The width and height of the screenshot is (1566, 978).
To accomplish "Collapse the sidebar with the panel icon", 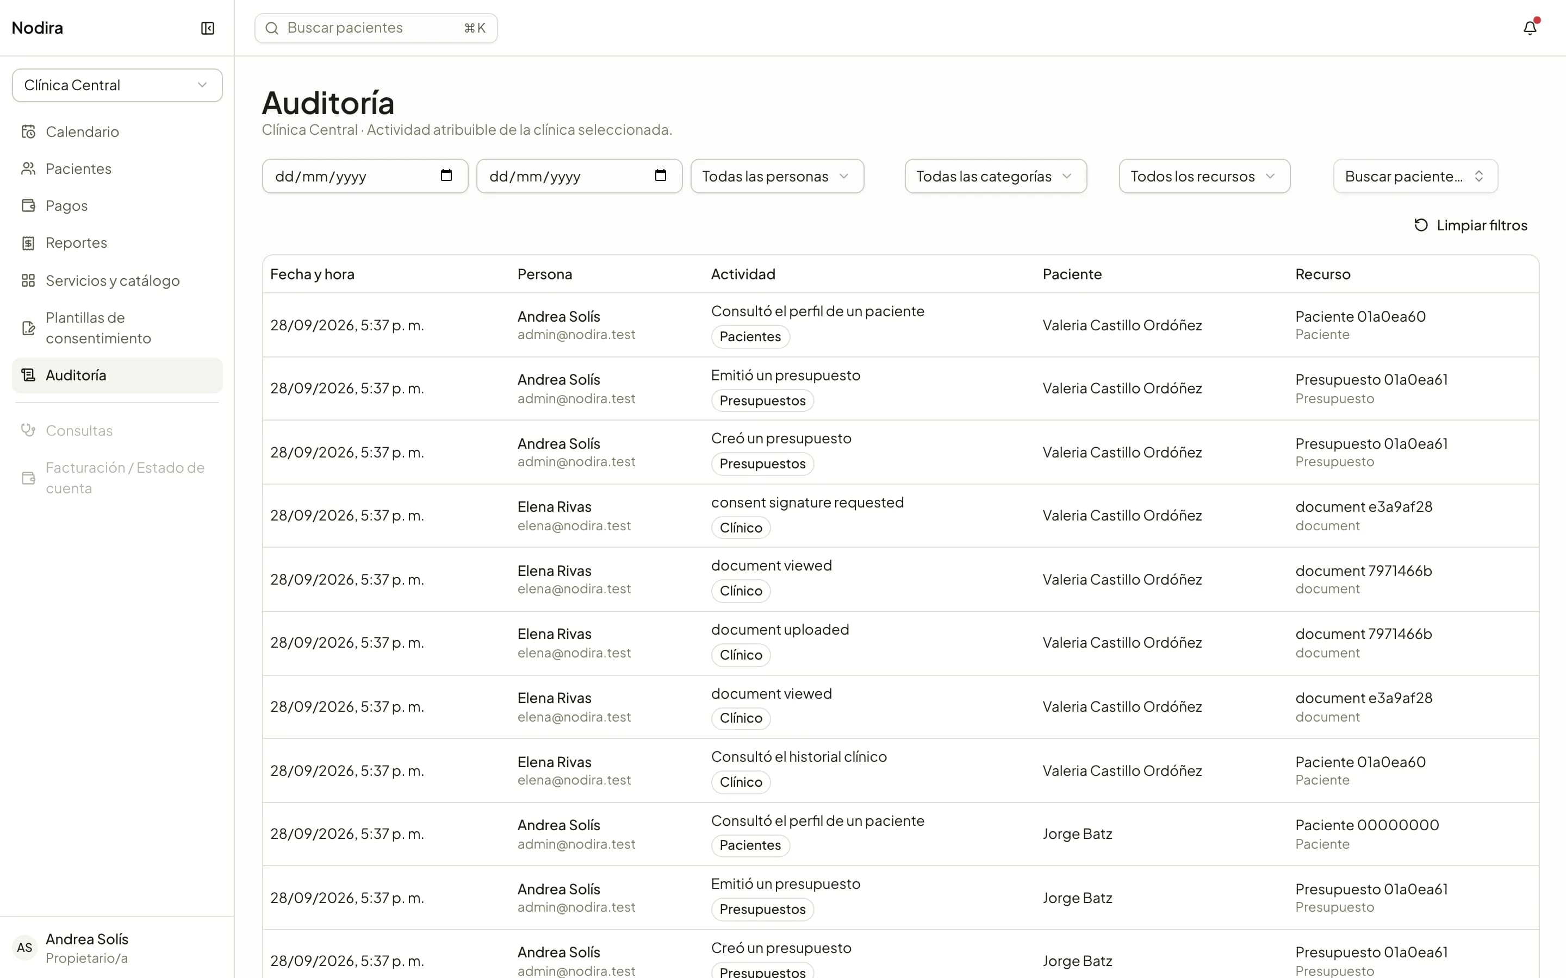I will click(207, 28).
